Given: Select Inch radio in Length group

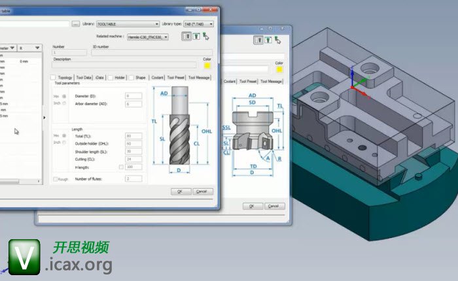Looking at the screenshot, I should (64, 142).
